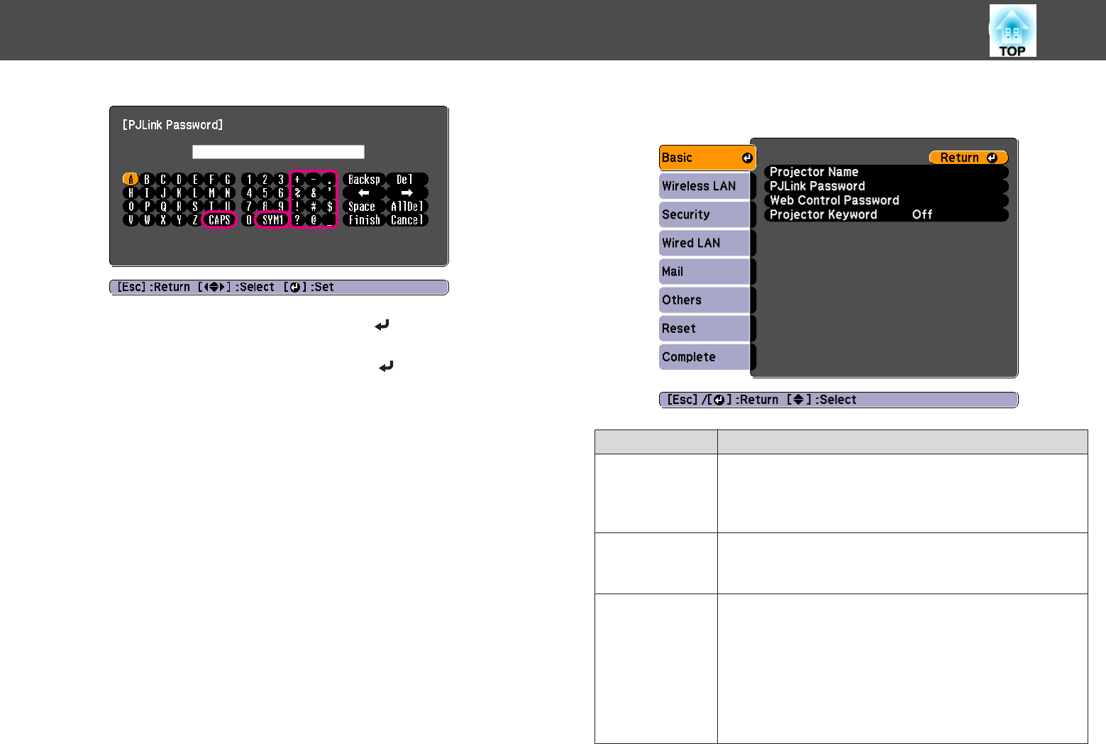Toggle Projector Keyword Off setting

(886, 214)
